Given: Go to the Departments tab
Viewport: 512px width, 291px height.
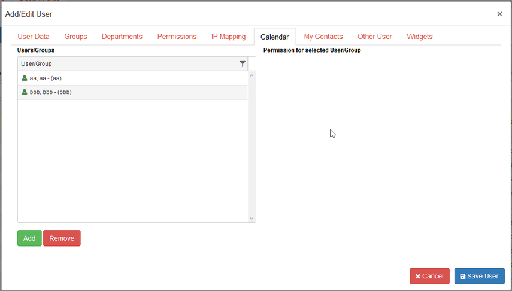Looking at the screenshot, I should pyautogui.click(x=122, y=37).
